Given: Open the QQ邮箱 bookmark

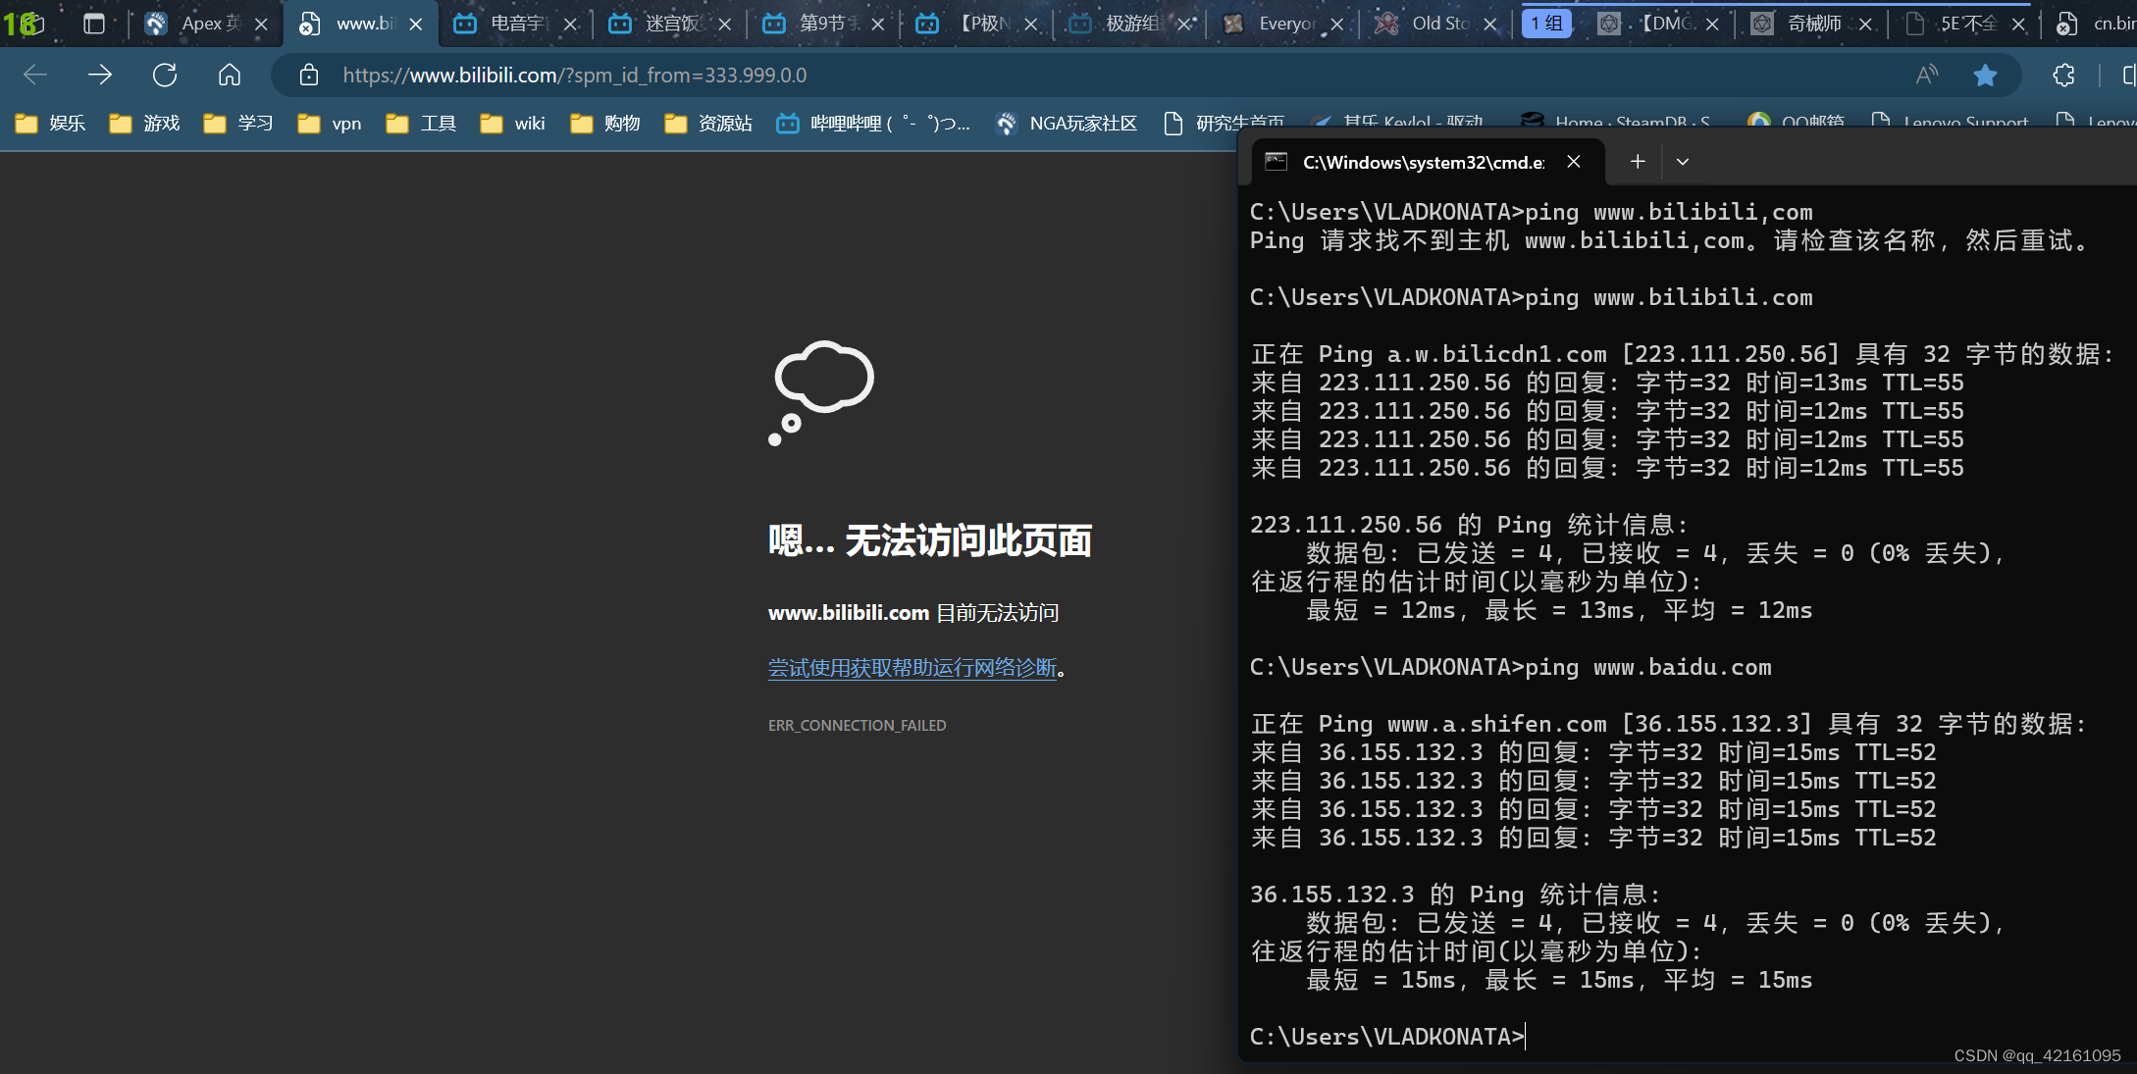Looking at the screenshot, I should pos(1797,122).
